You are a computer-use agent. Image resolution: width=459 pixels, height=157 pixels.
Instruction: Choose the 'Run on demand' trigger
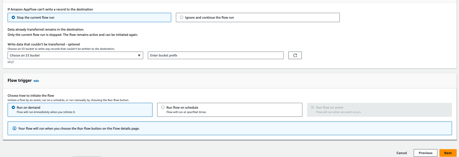coord(13,107)
